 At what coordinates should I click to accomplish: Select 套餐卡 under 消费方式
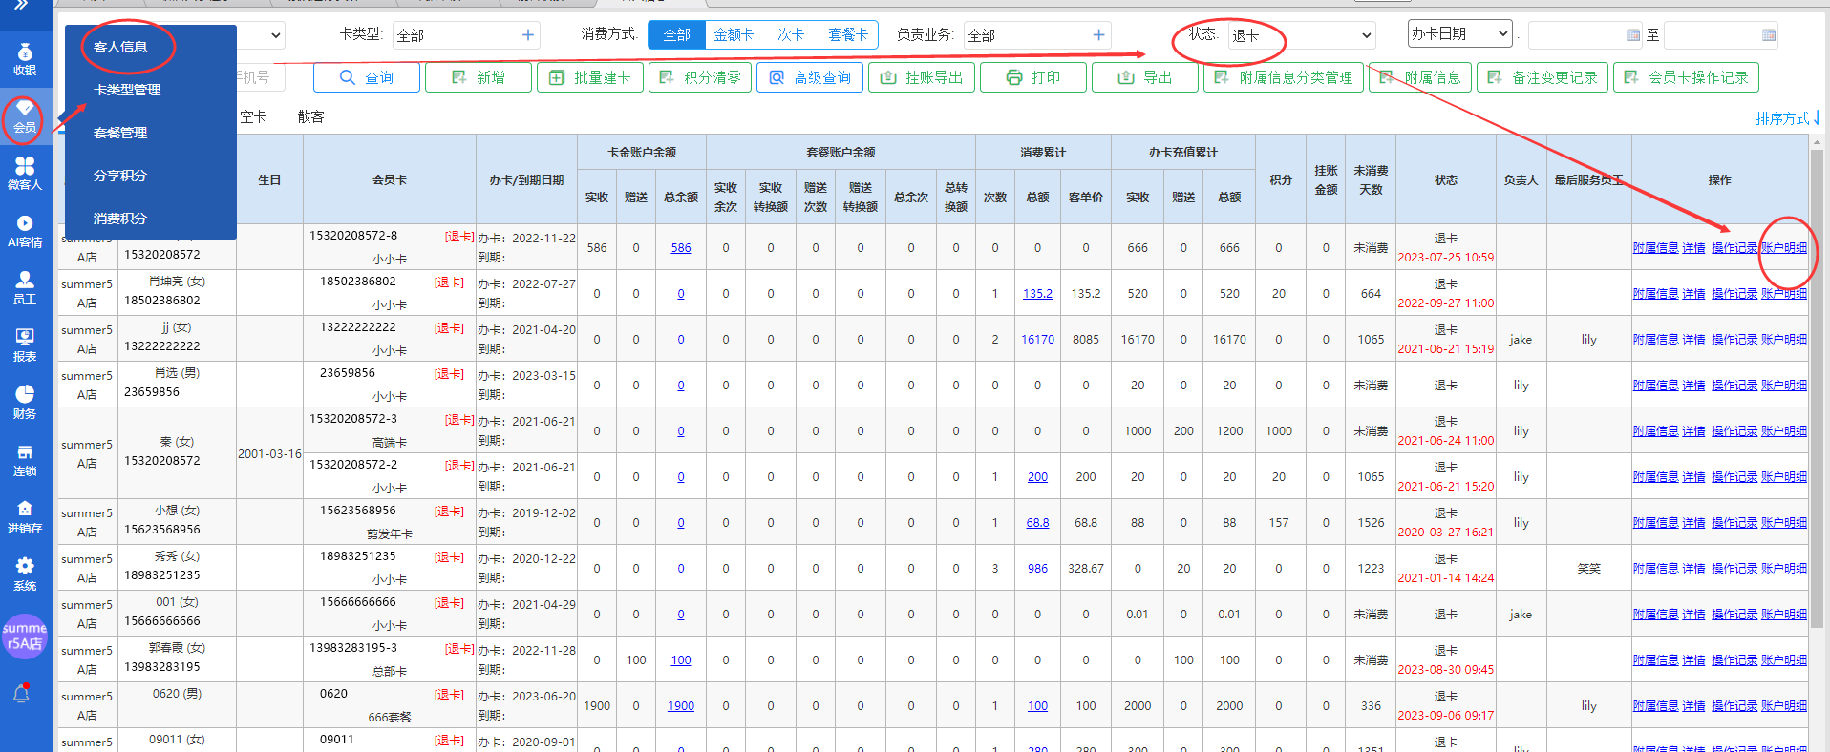tap(848, 35)
